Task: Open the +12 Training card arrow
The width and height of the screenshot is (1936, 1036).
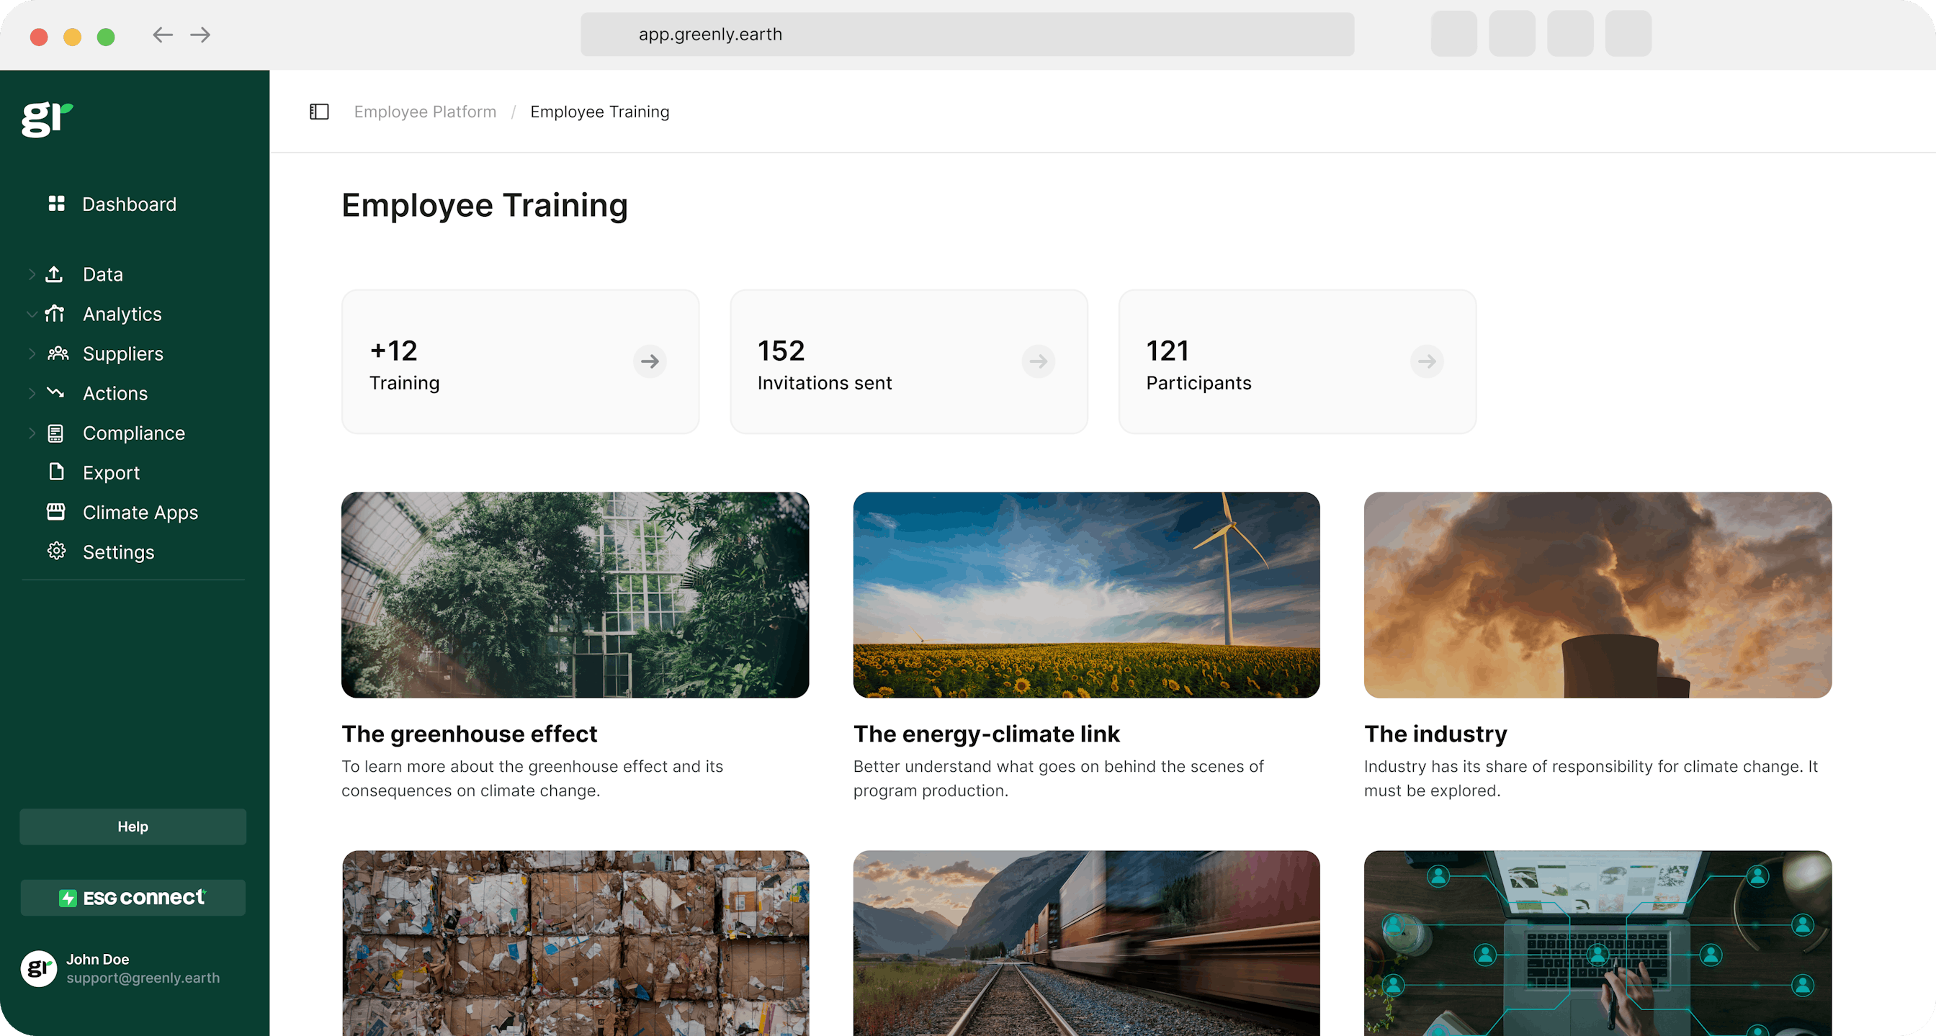Action: (650, 361)
